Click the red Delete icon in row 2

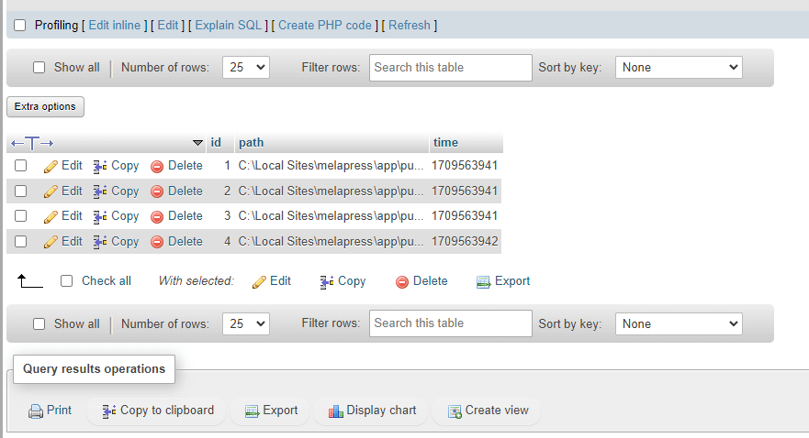[157, 192]
